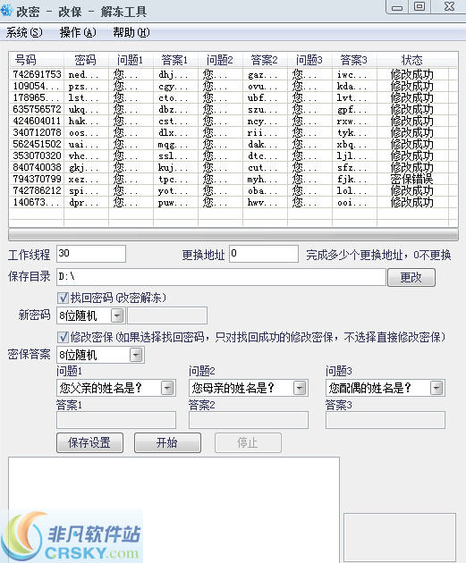Screen dimensions: 466x563
Task: Click the 保存设置 button
Action: 89,442
